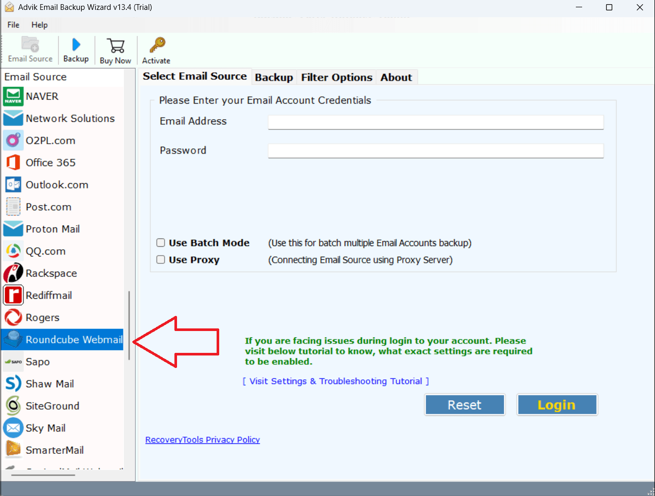Image resolution: width=655 pixels, height=496 pixels.
Task: Select the Proton Mail envelope icon
Action: 13,229
